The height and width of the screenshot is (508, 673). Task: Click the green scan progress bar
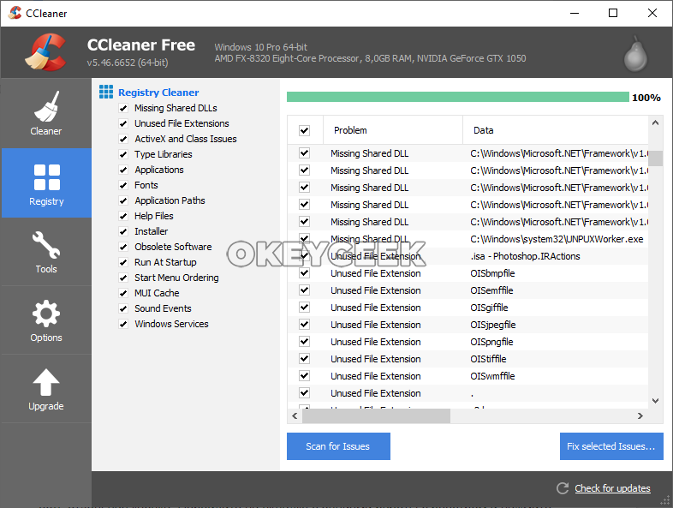[458, 97]
